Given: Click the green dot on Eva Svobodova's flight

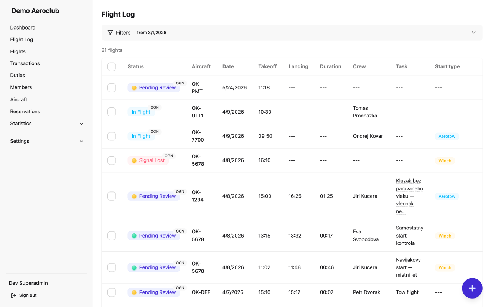Looking at the screenshot, I should point(134,236).
